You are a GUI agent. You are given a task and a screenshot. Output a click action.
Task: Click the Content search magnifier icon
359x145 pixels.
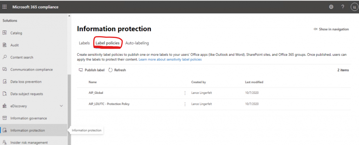click(5, 57)
